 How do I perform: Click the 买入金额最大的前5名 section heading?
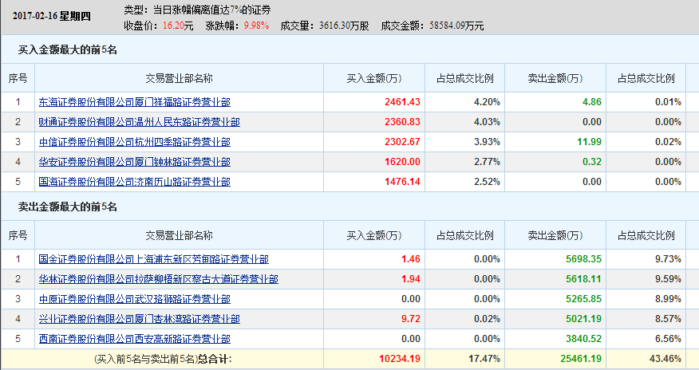click(x=67, y=50)
